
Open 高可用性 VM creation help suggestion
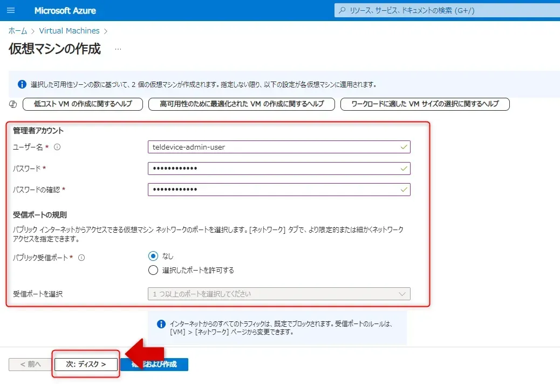pyautogui.click(x=241, y=104)
